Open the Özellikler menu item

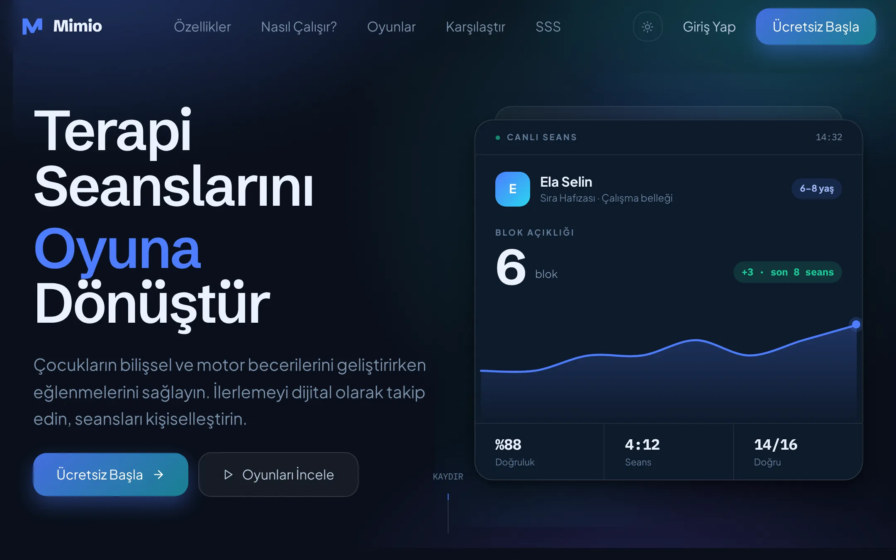(202, 27)
